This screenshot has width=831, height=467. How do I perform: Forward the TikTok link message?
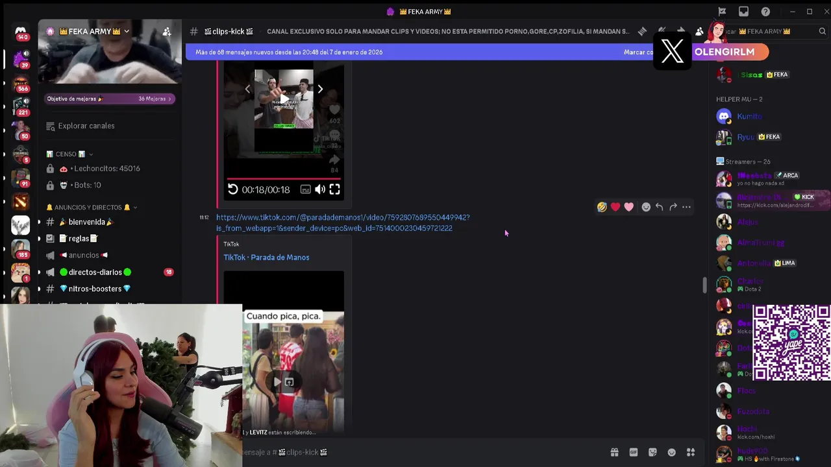[x=673, y=207]
